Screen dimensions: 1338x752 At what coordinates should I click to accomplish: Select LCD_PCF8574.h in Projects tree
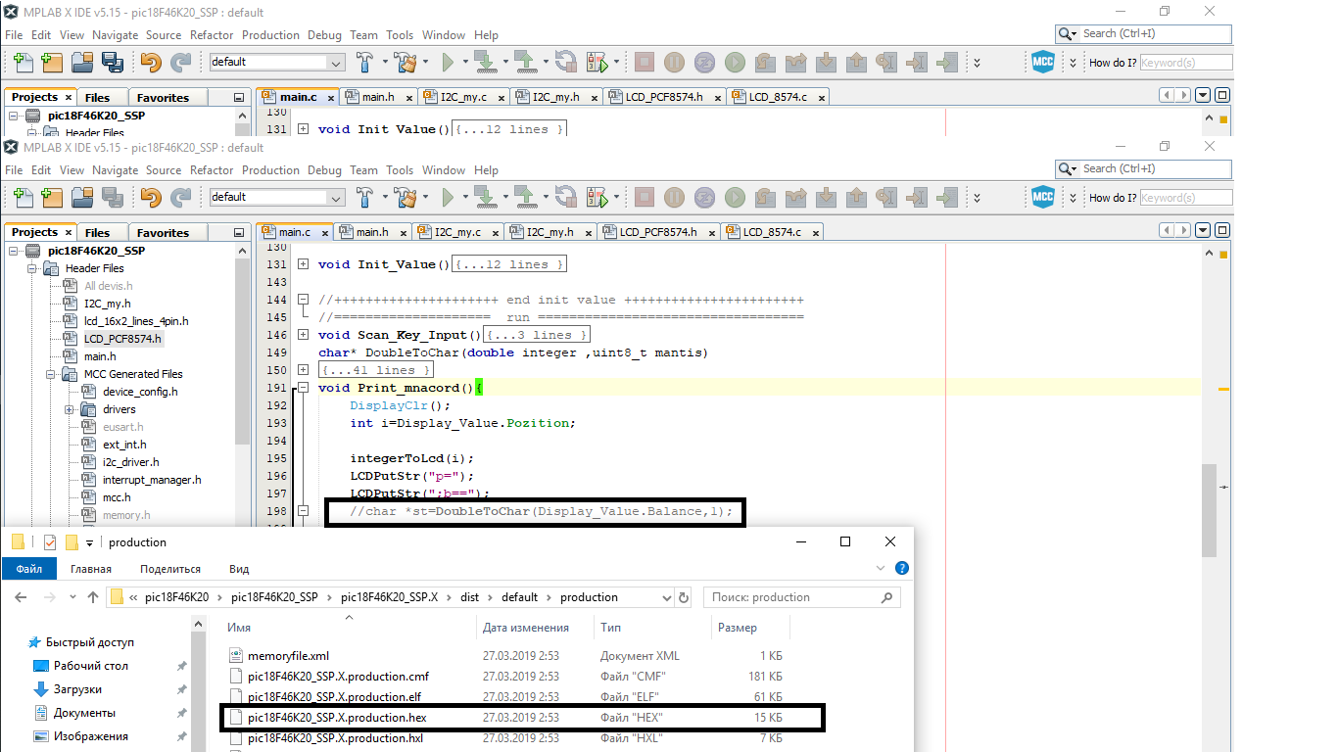coord(122,339)
